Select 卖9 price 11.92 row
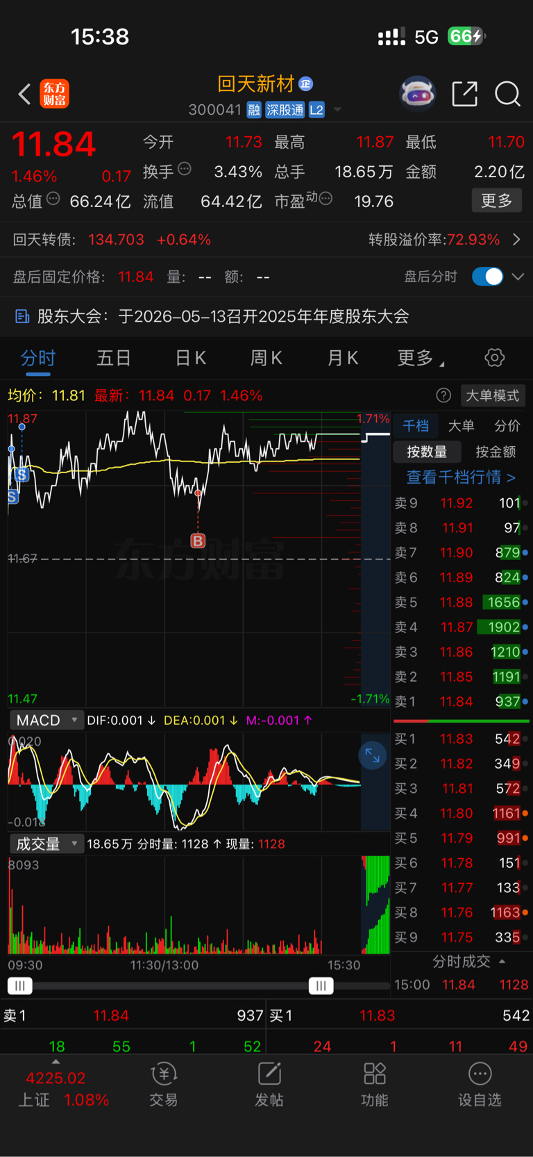 click(462, 503)
